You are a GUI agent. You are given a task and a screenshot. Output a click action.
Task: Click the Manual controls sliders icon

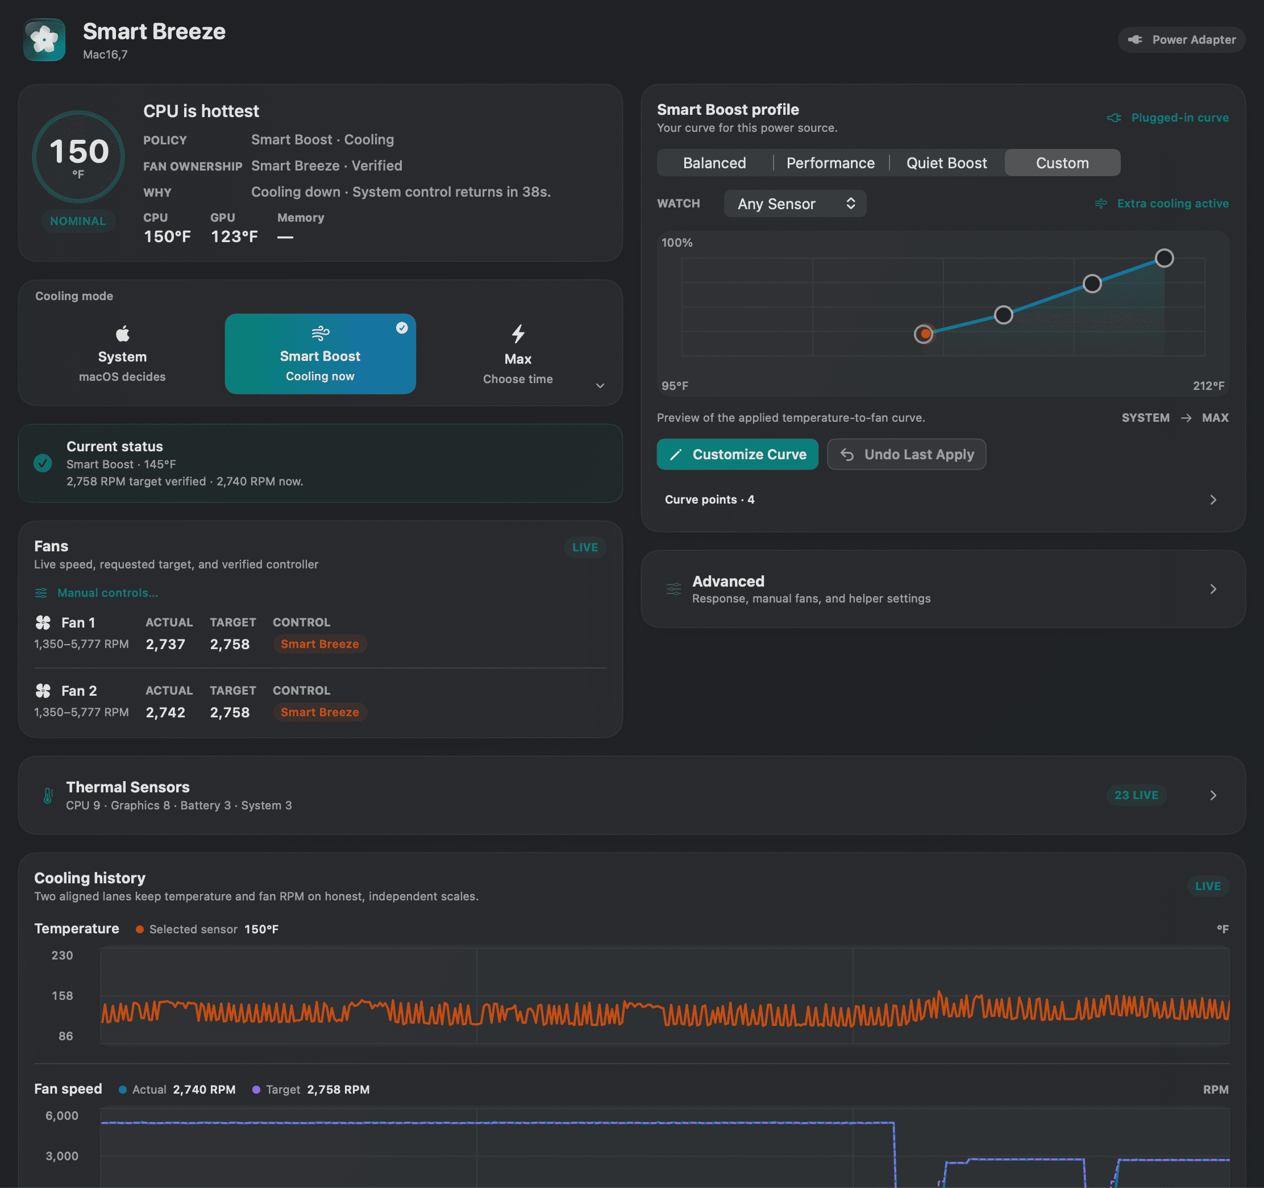point(41,593)
